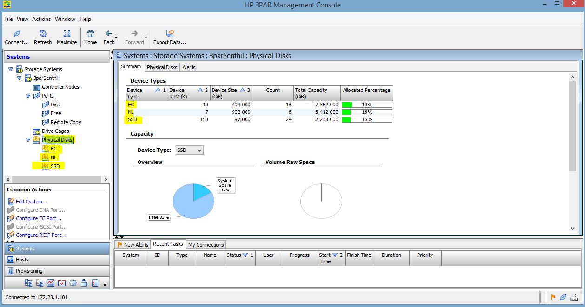Viewport: 585px width, 307px height.
Task: Click the orange alerts flag in the status bar
Action: point(553,297)
